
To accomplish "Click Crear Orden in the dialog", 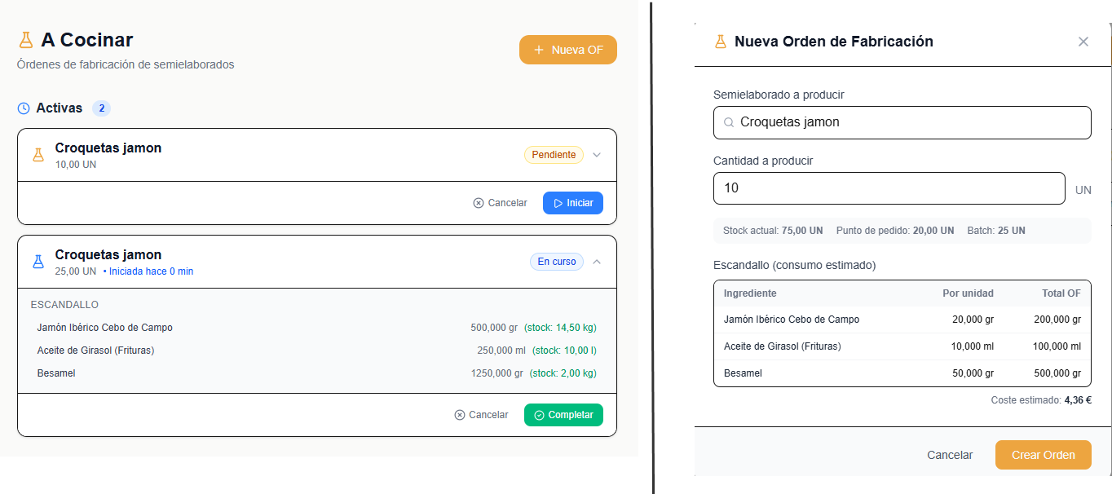I will point(1044,455).
